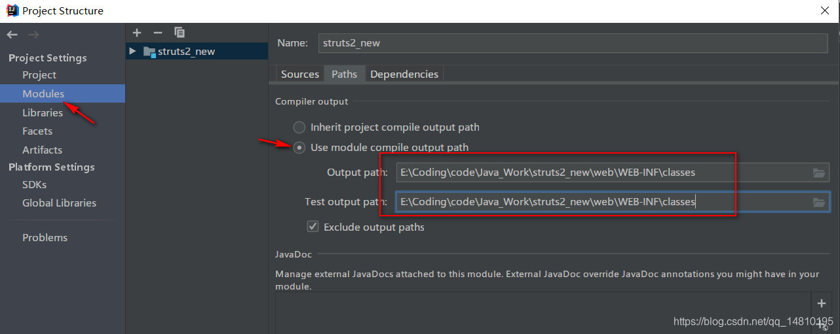This screenshot has height=334, width=840.
Task: Remove the selected module with minus icon
Action: click(x=157, y=33)
